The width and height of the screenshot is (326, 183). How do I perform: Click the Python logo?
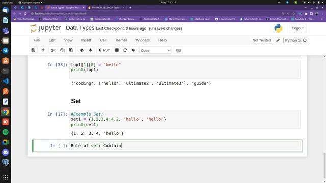tap(278, 28)
